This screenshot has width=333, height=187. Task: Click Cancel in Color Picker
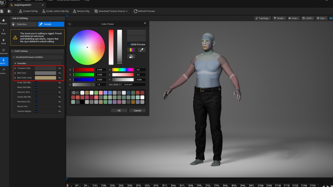point(137,111)
